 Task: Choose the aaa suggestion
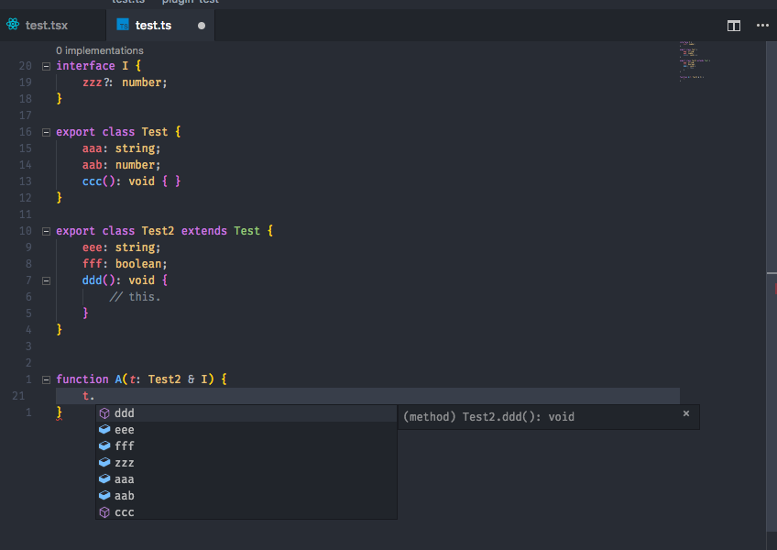click(x=246, y=479)
